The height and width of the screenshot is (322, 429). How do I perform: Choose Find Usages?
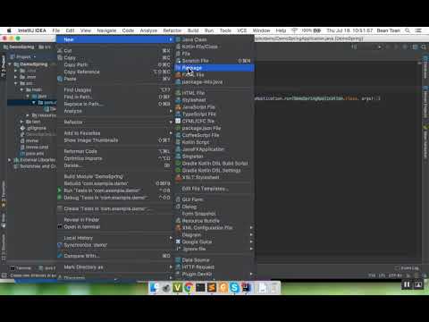pyautogui.click(x=78, y=89)
